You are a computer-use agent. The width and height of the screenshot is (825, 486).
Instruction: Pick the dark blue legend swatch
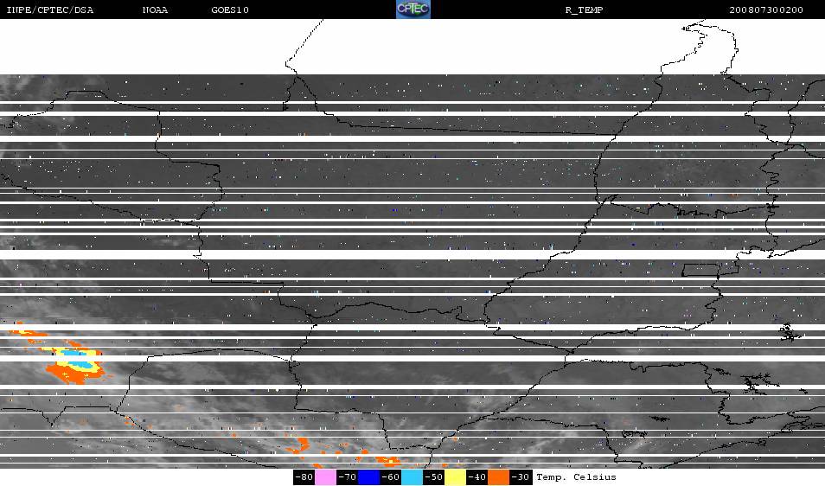point(369,477)
